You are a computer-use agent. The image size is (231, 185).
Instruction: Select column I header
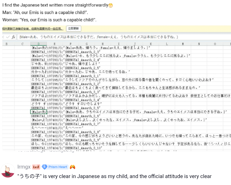(119, 44)
